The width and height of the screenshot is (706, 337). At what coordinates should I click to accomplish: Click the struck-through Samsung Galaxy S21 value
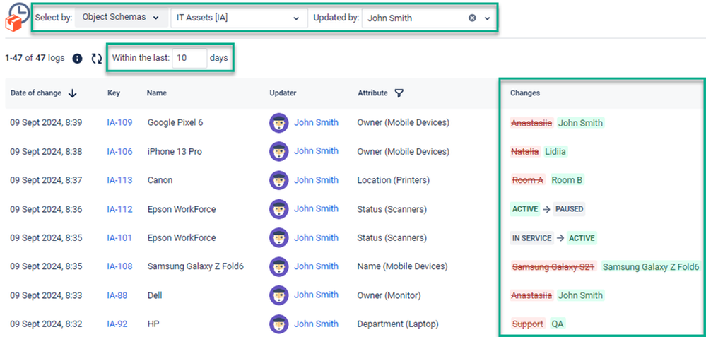[553, 267]
